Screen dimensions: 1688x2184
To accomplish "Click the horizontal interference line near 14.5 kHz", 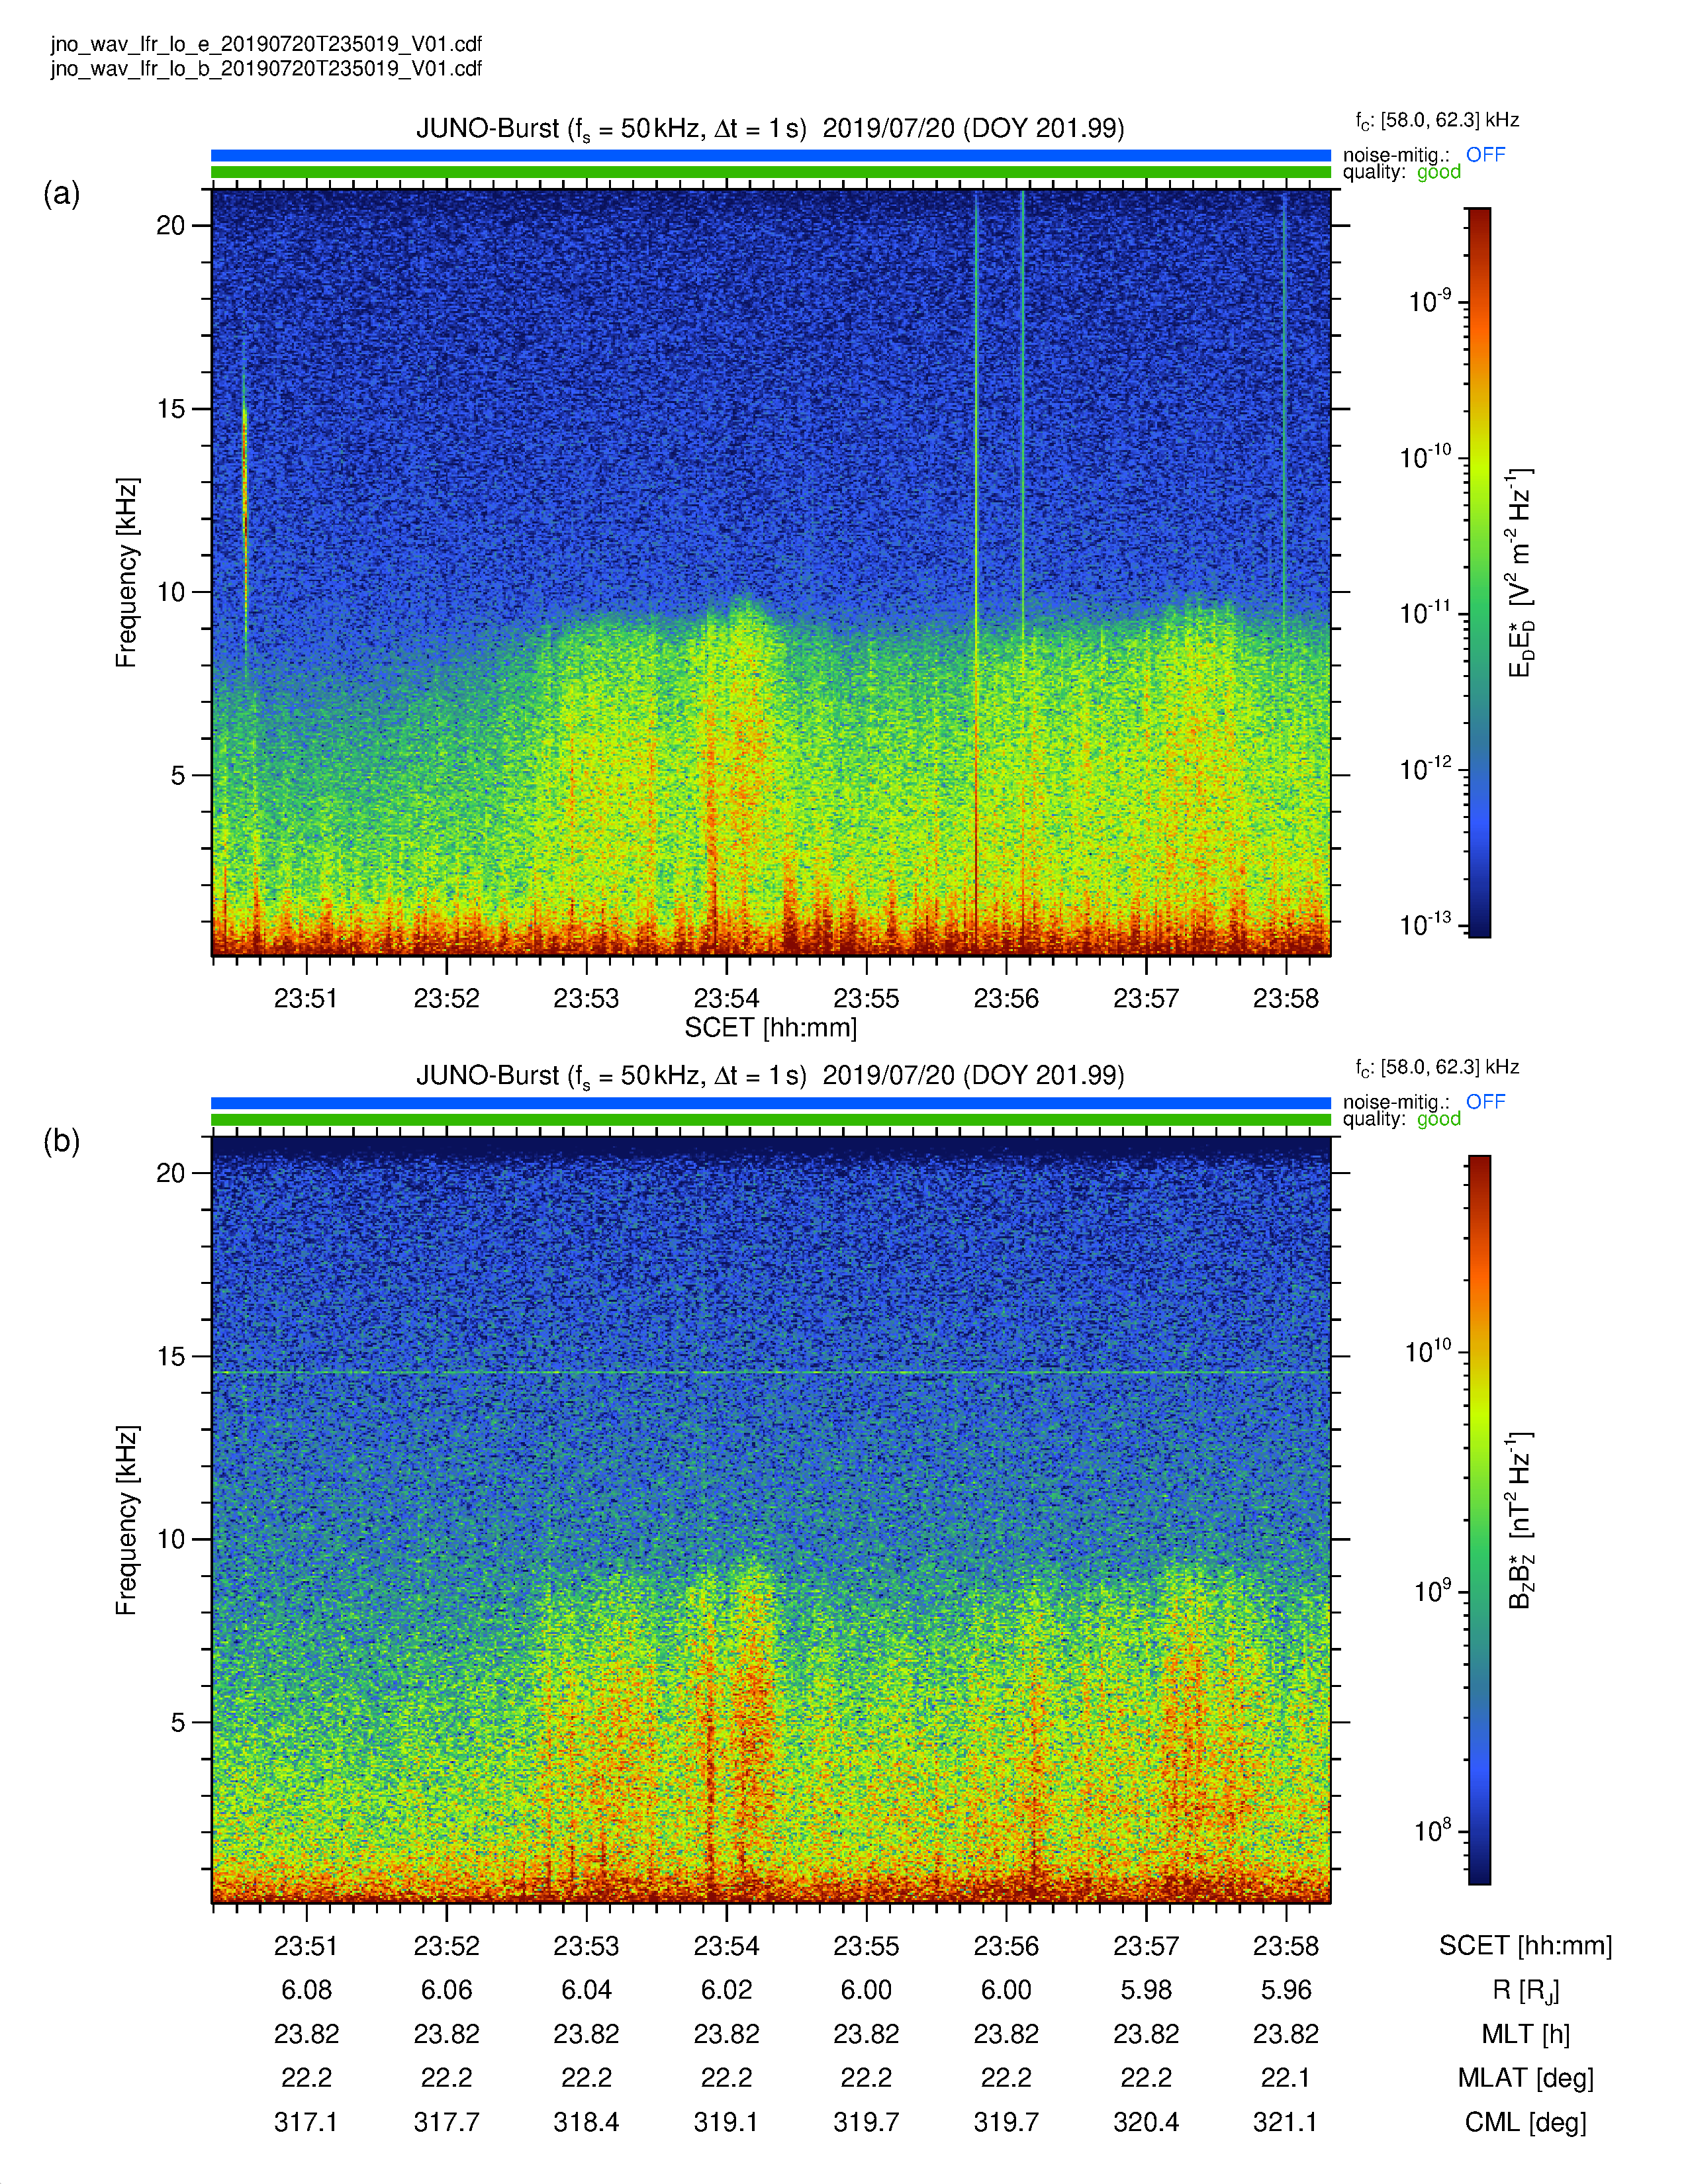I will point(770,1373).
